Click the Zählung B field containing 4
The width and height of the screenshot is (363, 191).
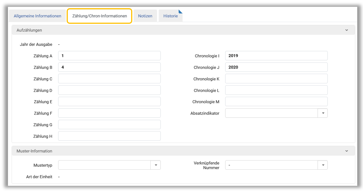click(109, 67)
